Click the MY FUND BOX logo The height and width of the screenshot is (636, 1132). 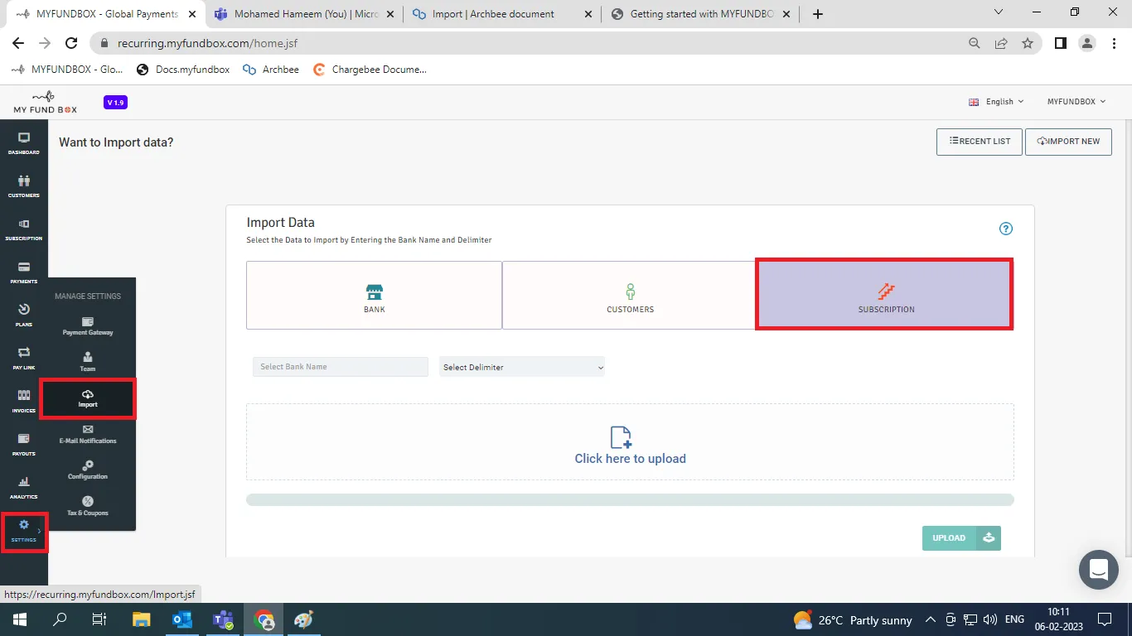tap(46, 102)
